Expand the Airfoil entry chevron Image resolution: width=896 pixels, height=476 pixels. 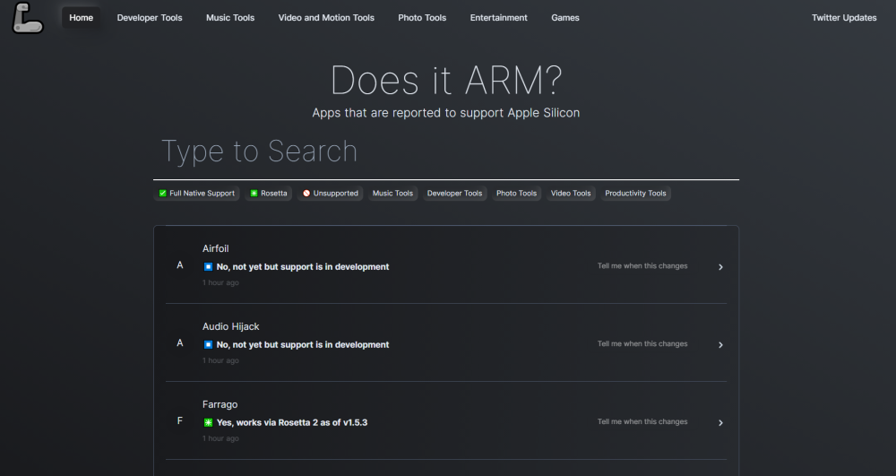pos(720,267)
